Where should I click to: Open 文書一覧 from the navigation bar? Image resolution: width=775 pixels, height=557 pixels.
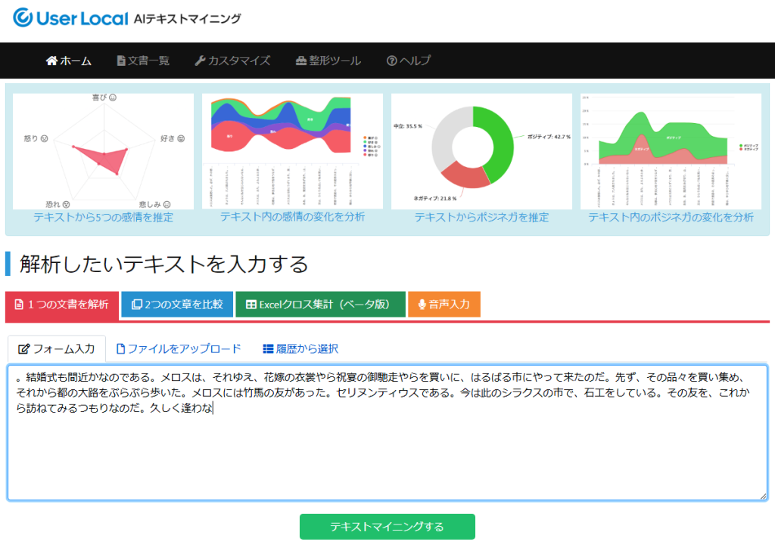143,60
